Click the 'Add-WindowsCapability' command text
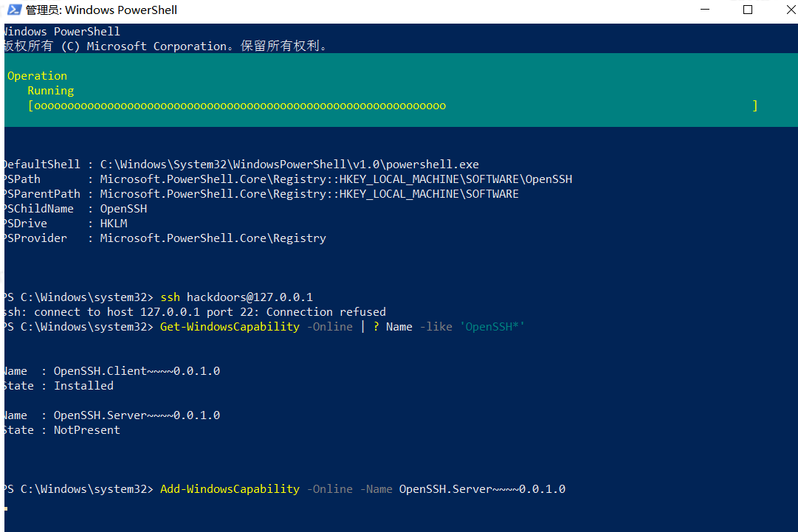The width and height of the screenshot is (798, 532). 230,488
